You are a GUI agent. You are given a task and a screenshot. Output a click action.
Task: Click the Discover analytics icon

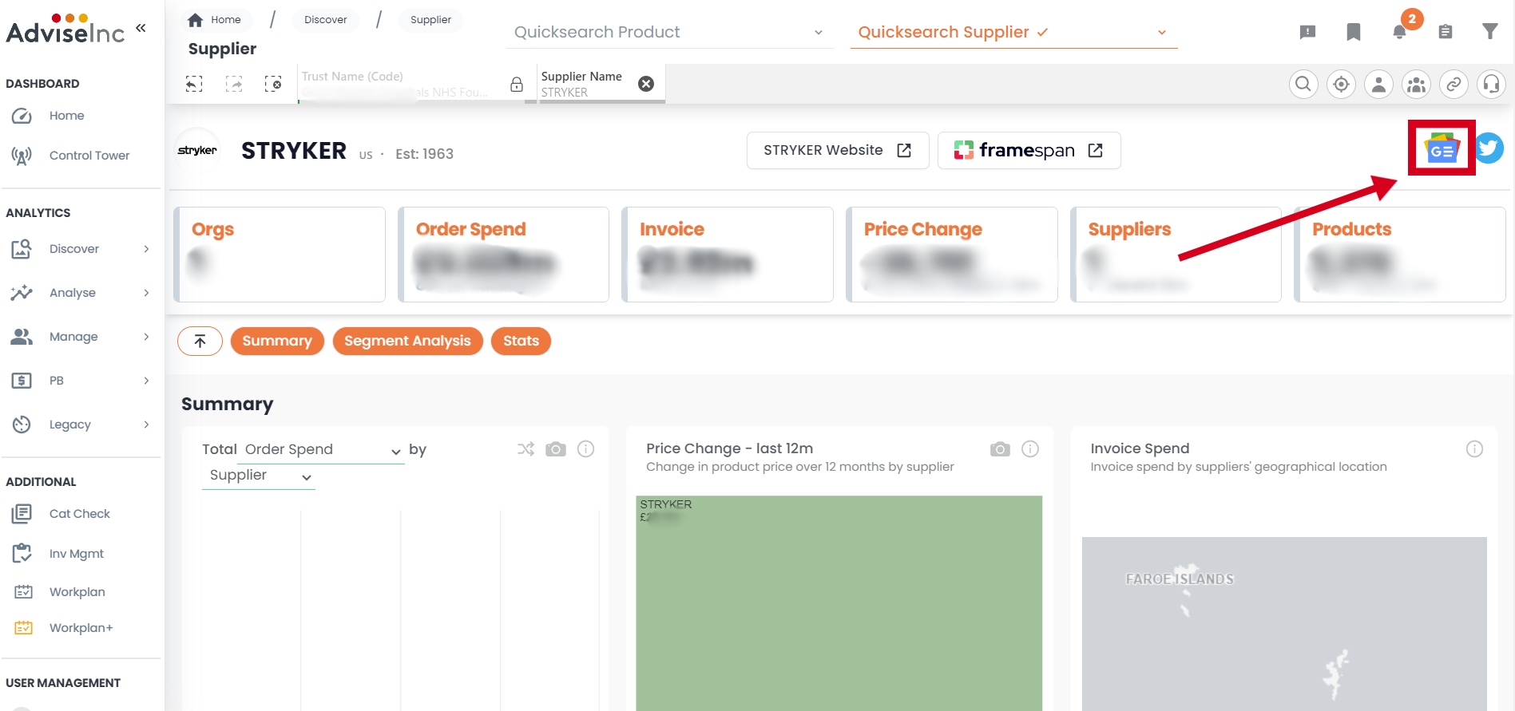[22, 249]
